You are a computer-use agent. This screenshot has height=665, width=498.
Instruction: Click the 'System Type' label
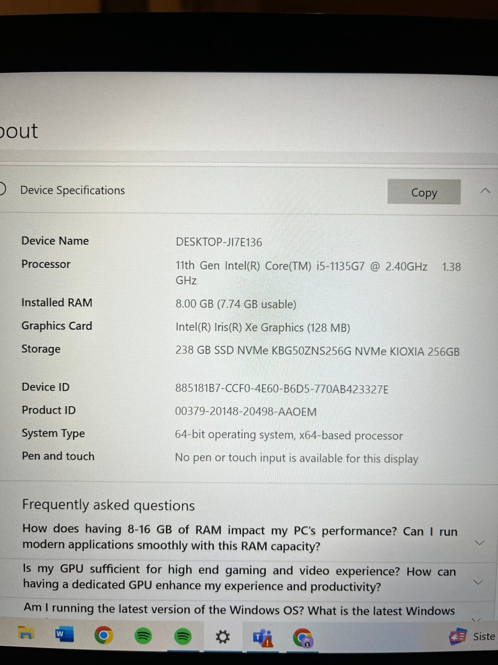[53, 433]
